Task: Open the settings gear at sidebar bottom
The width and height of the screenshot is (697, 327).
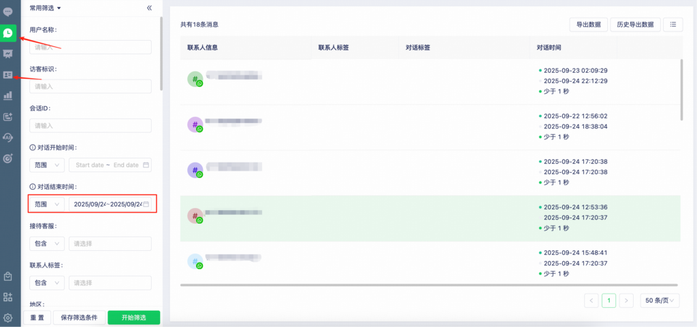Action: point(8,317)
